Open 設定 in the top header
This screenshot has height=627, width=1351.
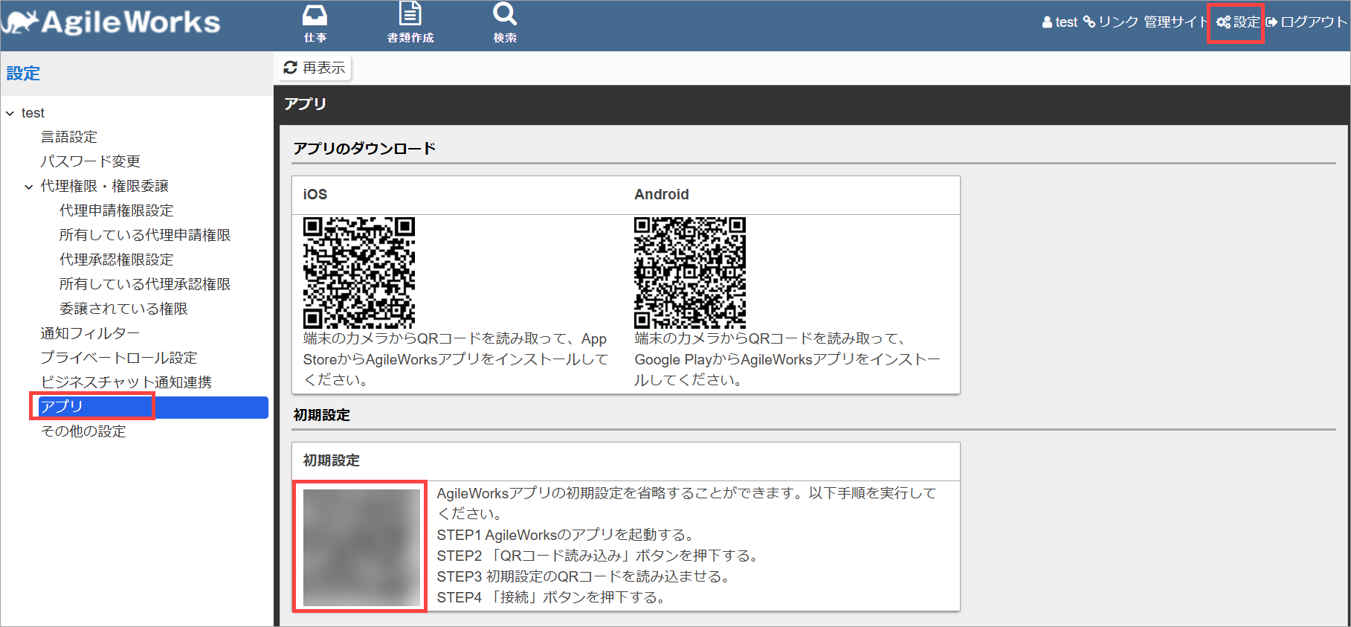[x=1238, y=22]
